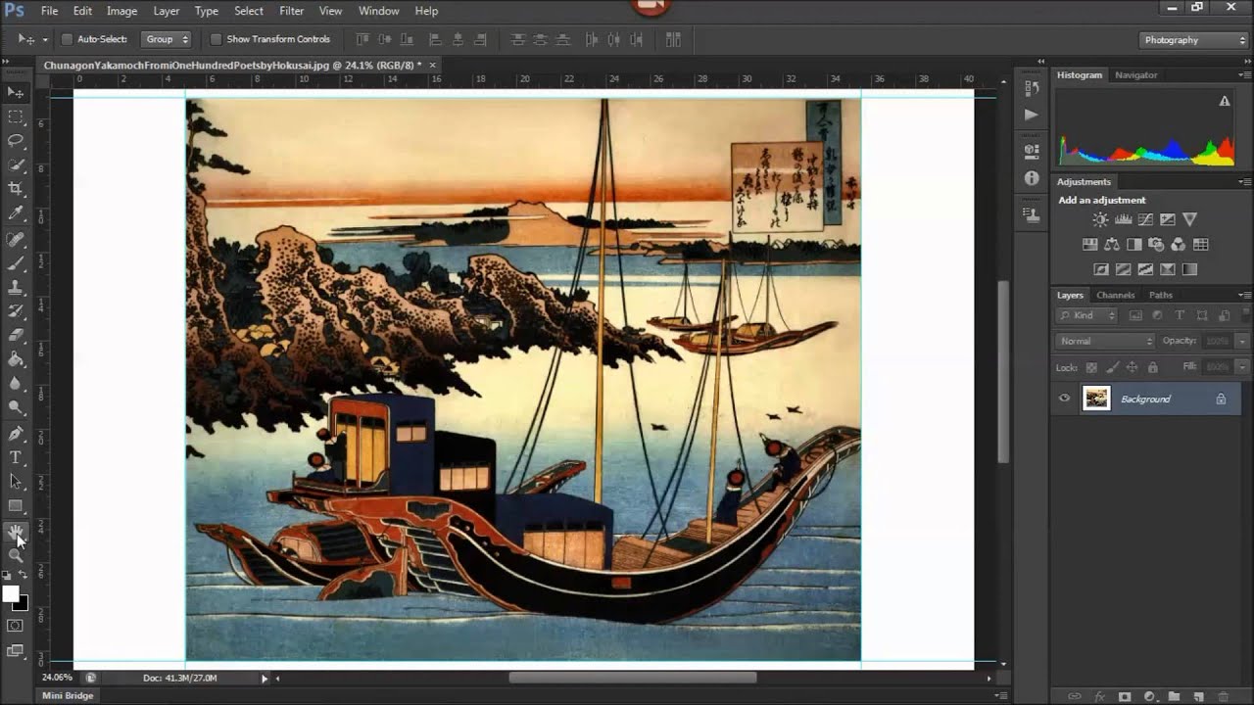Add a Brightness/Contrast adjustment
The image size is (1254, 705).
click(x=1101, y=219)
